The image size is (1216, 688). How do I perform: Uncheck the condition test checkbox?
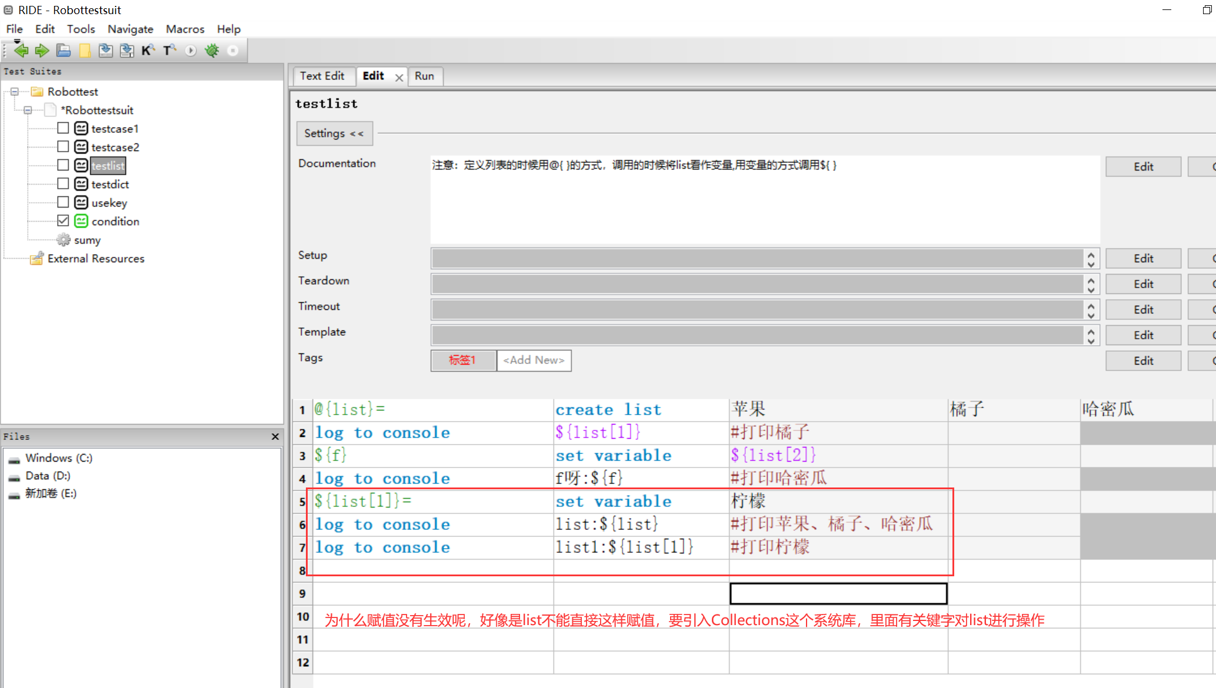63,221
